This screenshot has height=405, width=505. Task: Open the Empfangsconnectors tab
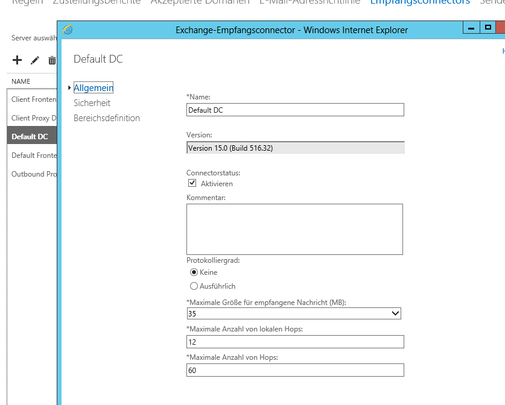pyautogui.click(x=420, y=2)
